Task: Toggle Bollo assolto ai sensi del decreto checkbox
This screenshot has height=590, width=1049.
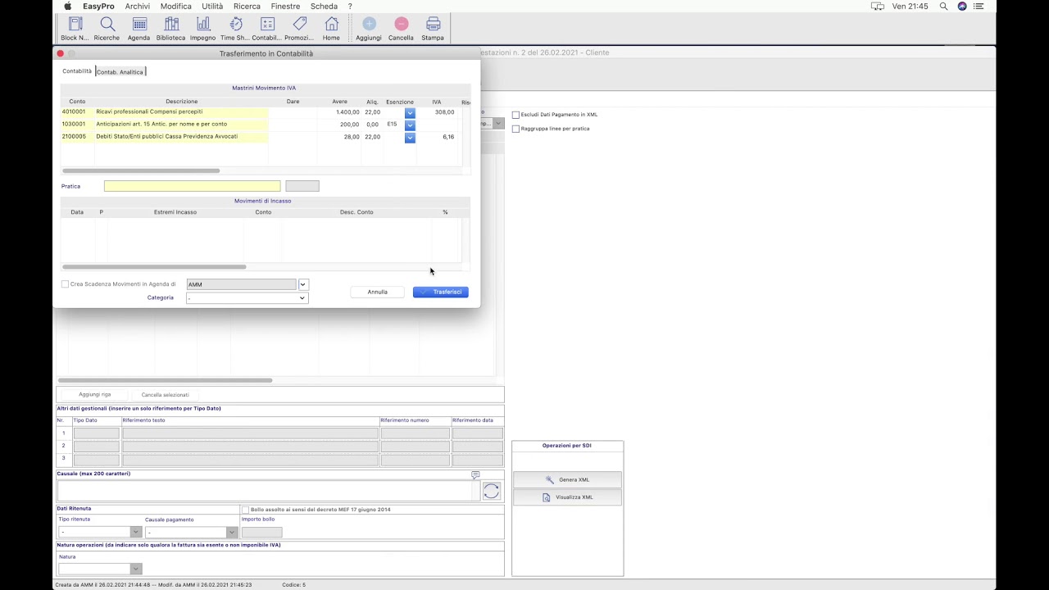Action: coord(245,510)
